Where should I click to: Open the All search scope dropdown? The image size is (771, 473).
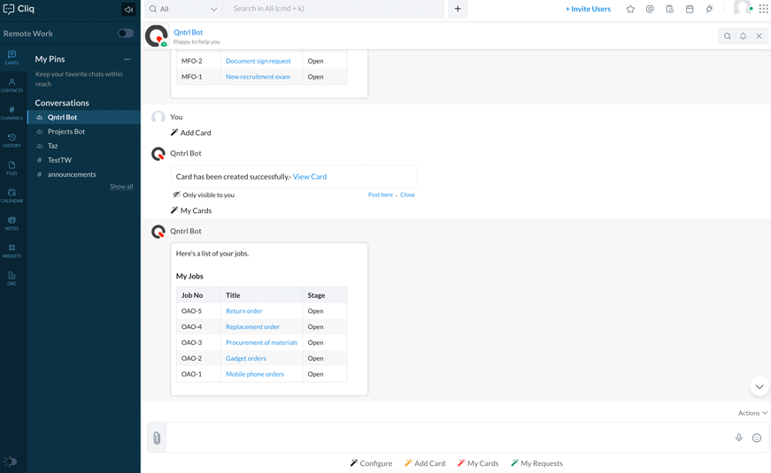(183, 9)
